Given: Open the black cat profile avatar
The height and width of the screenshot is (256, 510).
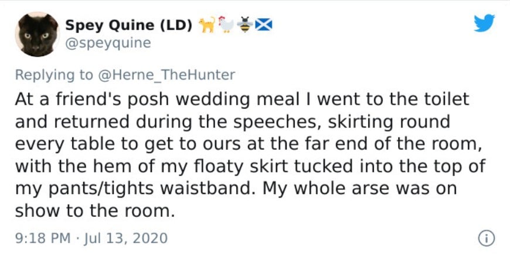Looking at the screenshot, I should [36, 34].
